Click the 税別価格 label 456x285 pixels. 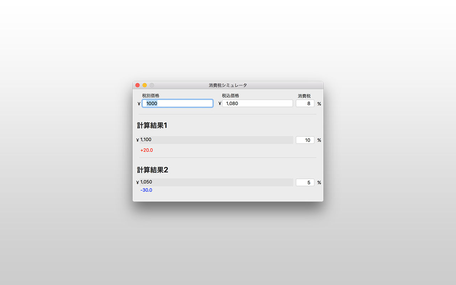pos(151,95)
